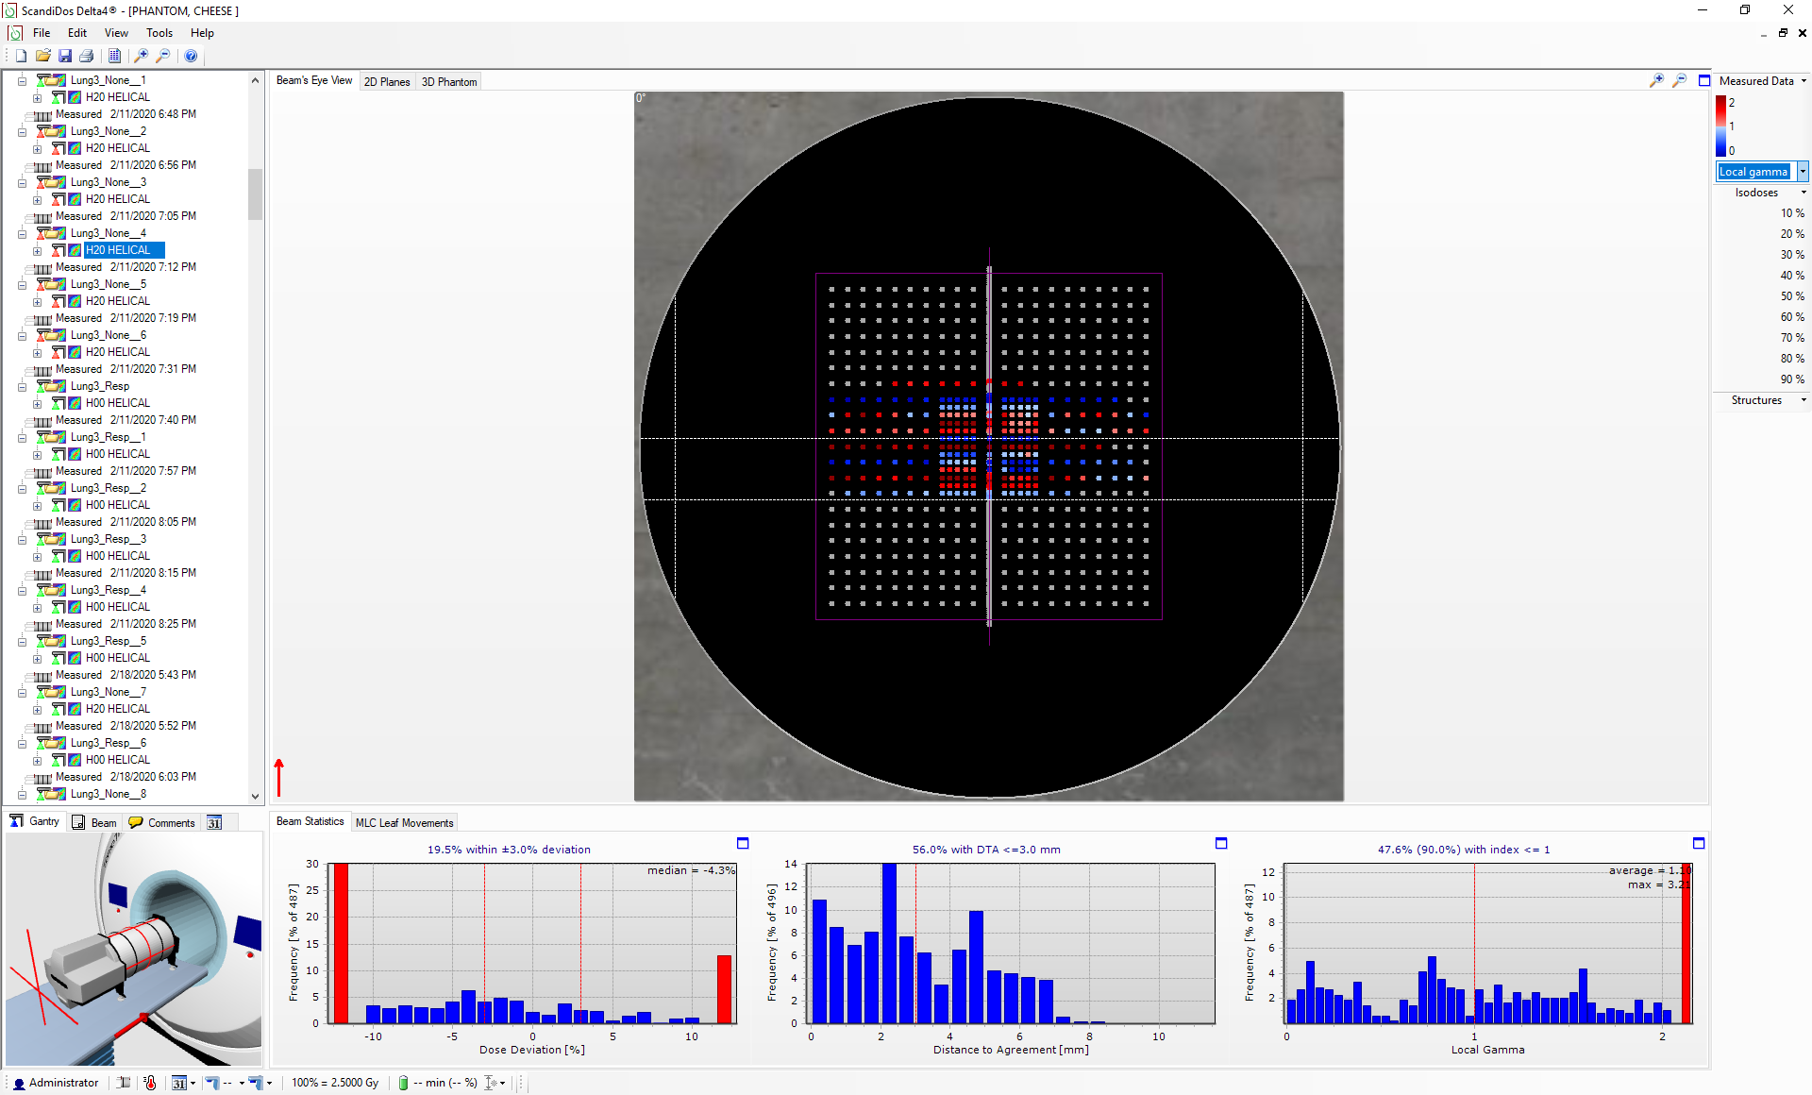Open the Local gamma dropdown
Viewport: 1812px width, 1095px height.
[1803, 172]
